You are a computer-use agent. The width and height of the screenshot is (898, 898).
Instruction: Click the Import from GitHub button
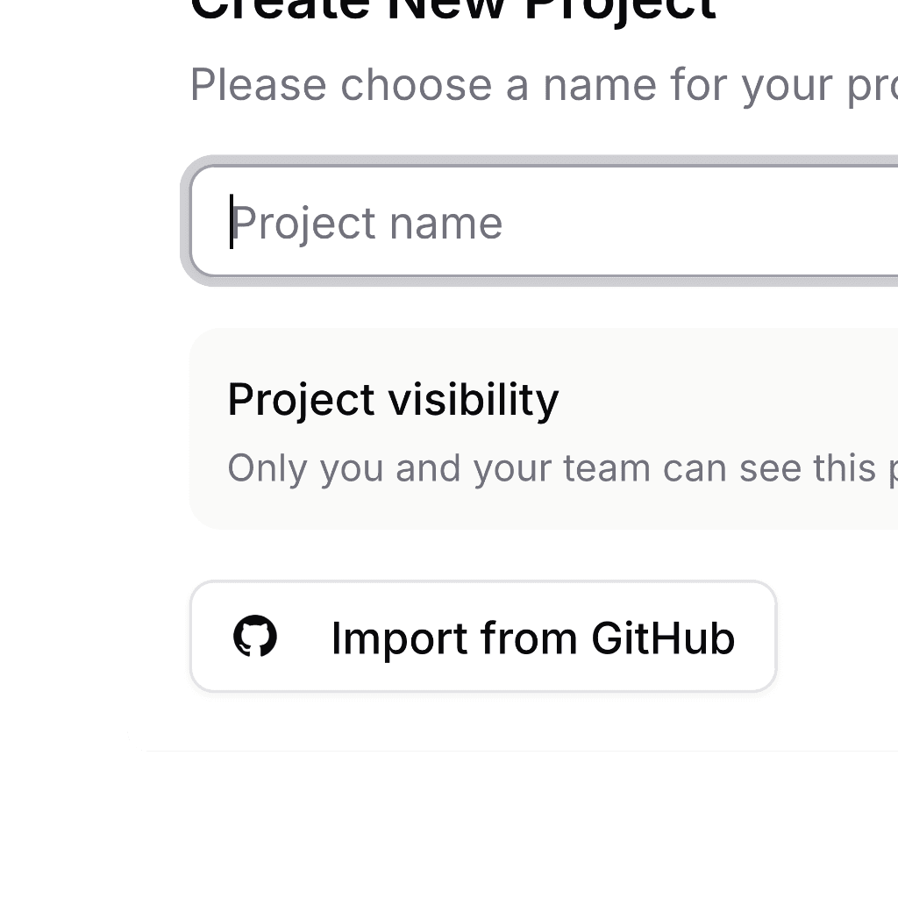482,636
